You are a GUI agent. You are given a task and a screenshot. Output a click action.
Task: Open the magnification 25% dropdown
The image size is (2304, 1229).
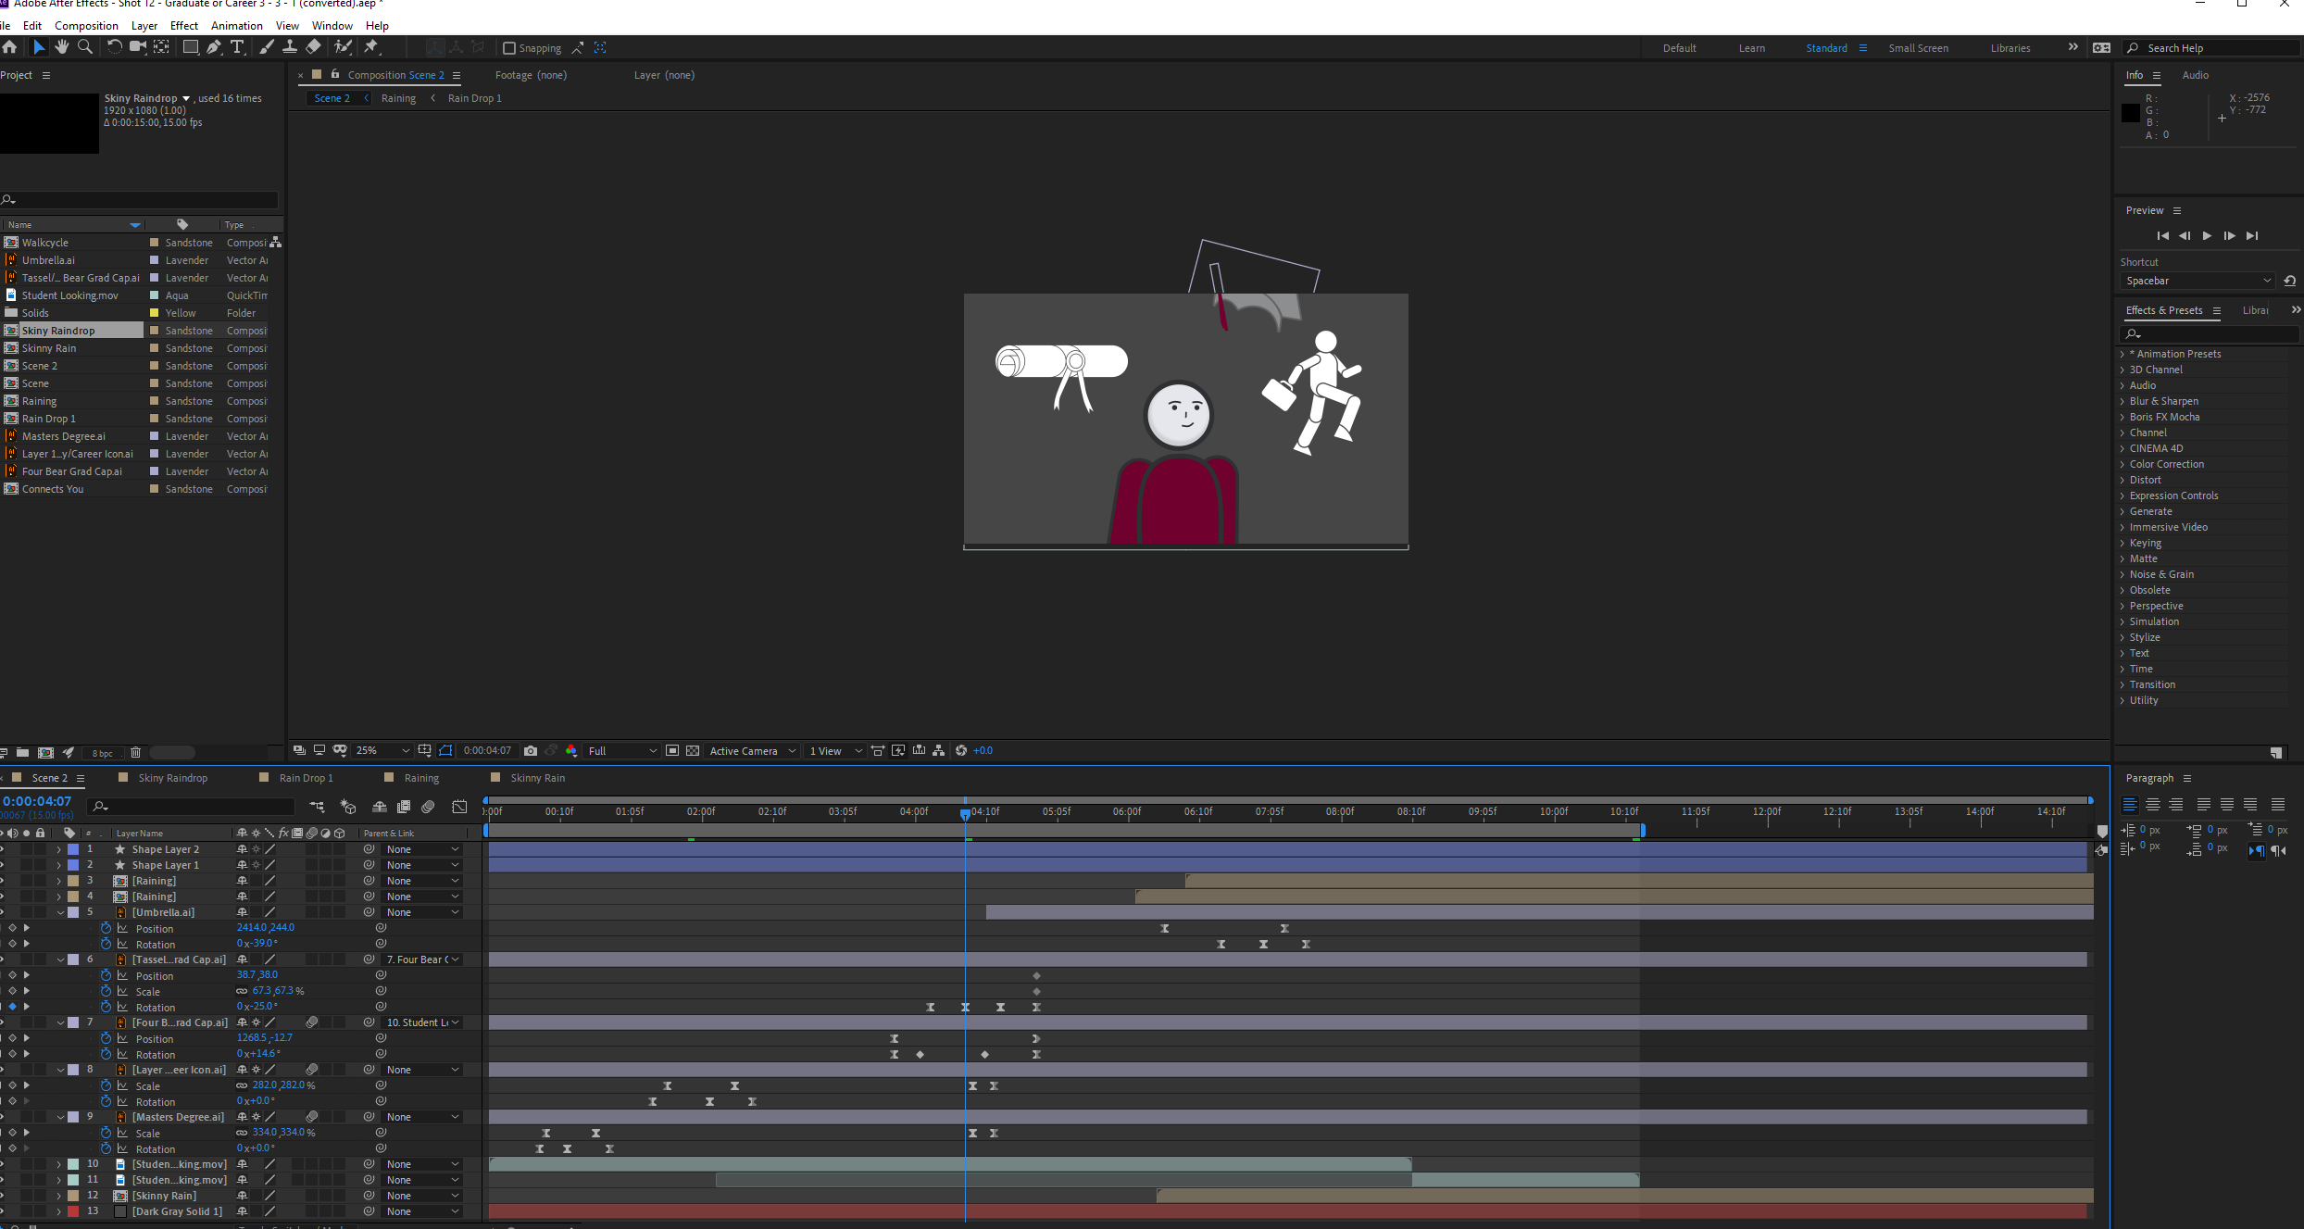pos(382,750)
